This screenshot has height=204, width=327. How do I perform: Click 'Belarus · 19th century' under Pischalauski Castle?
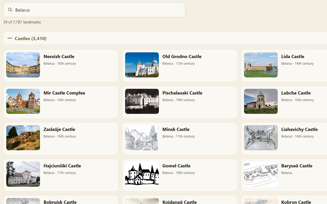[179, 100]
